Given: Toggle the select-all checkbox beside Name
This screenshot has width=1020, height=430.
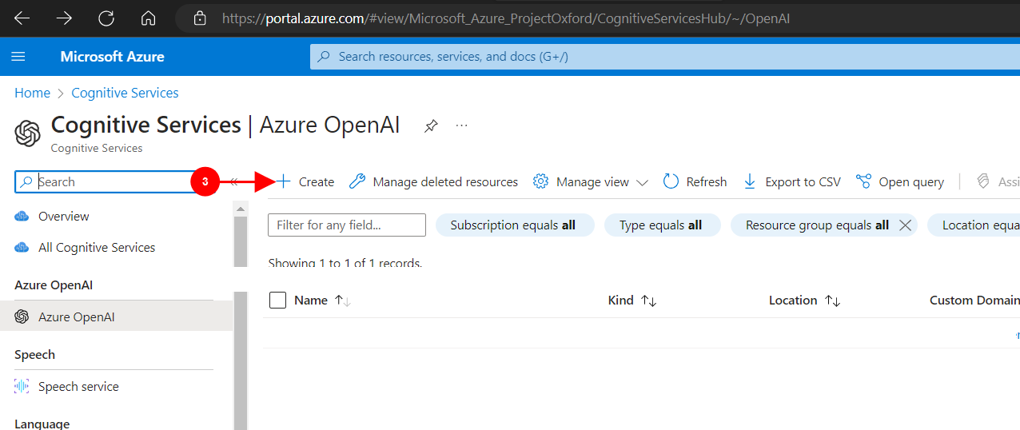Looking at the screenshot, I should tap(277, 301).
